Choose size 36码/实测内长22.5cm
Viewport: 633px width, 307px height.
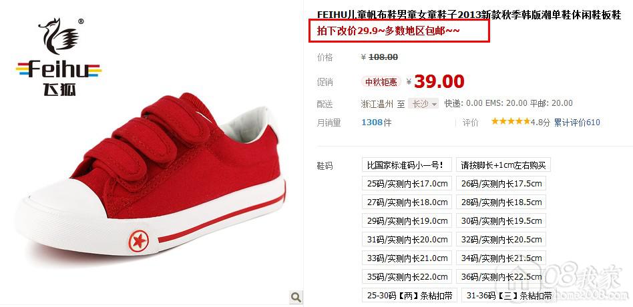coord(501,277)
